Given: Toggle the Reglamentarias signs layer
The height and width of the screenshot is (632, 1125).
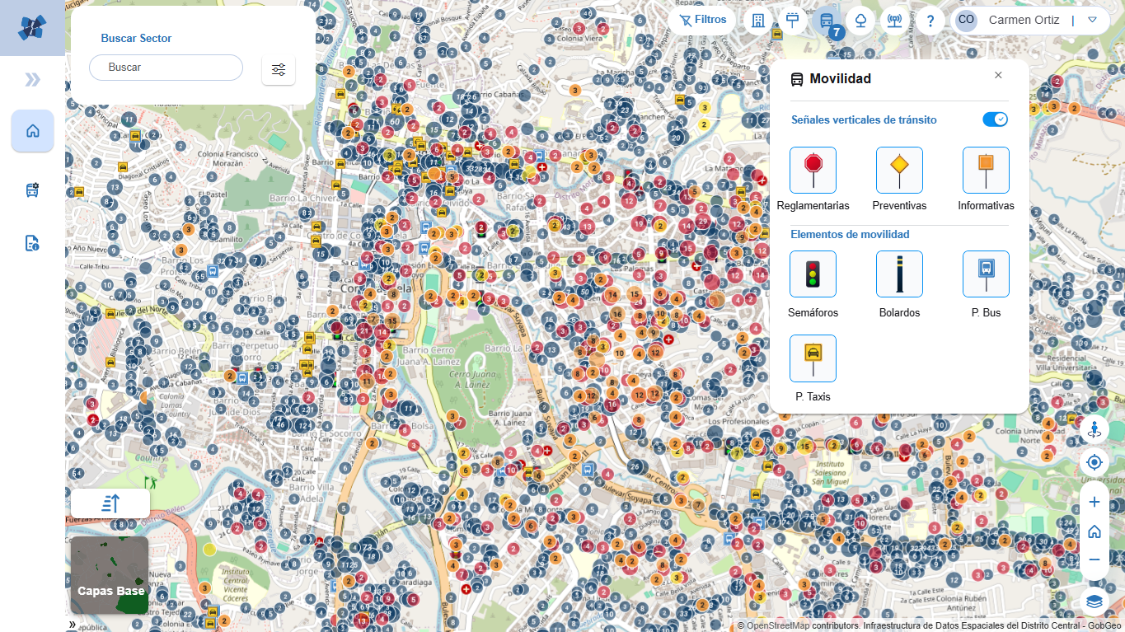Looking at the screenshot, I should pos(813,171).
